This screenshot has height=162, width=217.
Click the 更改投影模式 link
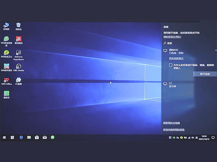point(176,58)
